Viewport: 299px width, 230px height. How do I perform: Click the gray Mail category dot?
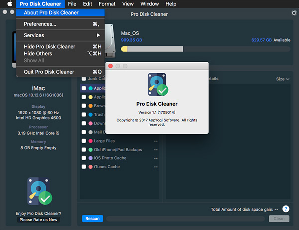[91, 132]
